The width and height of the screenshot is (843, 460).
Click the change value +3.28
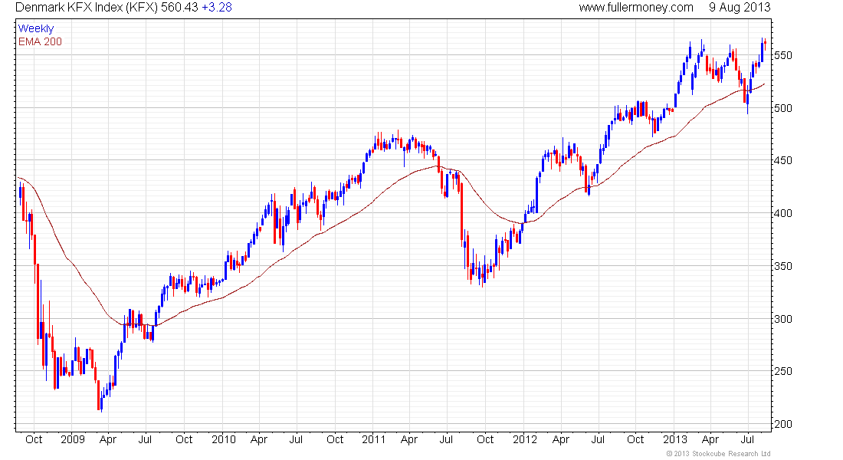point(217,8)
